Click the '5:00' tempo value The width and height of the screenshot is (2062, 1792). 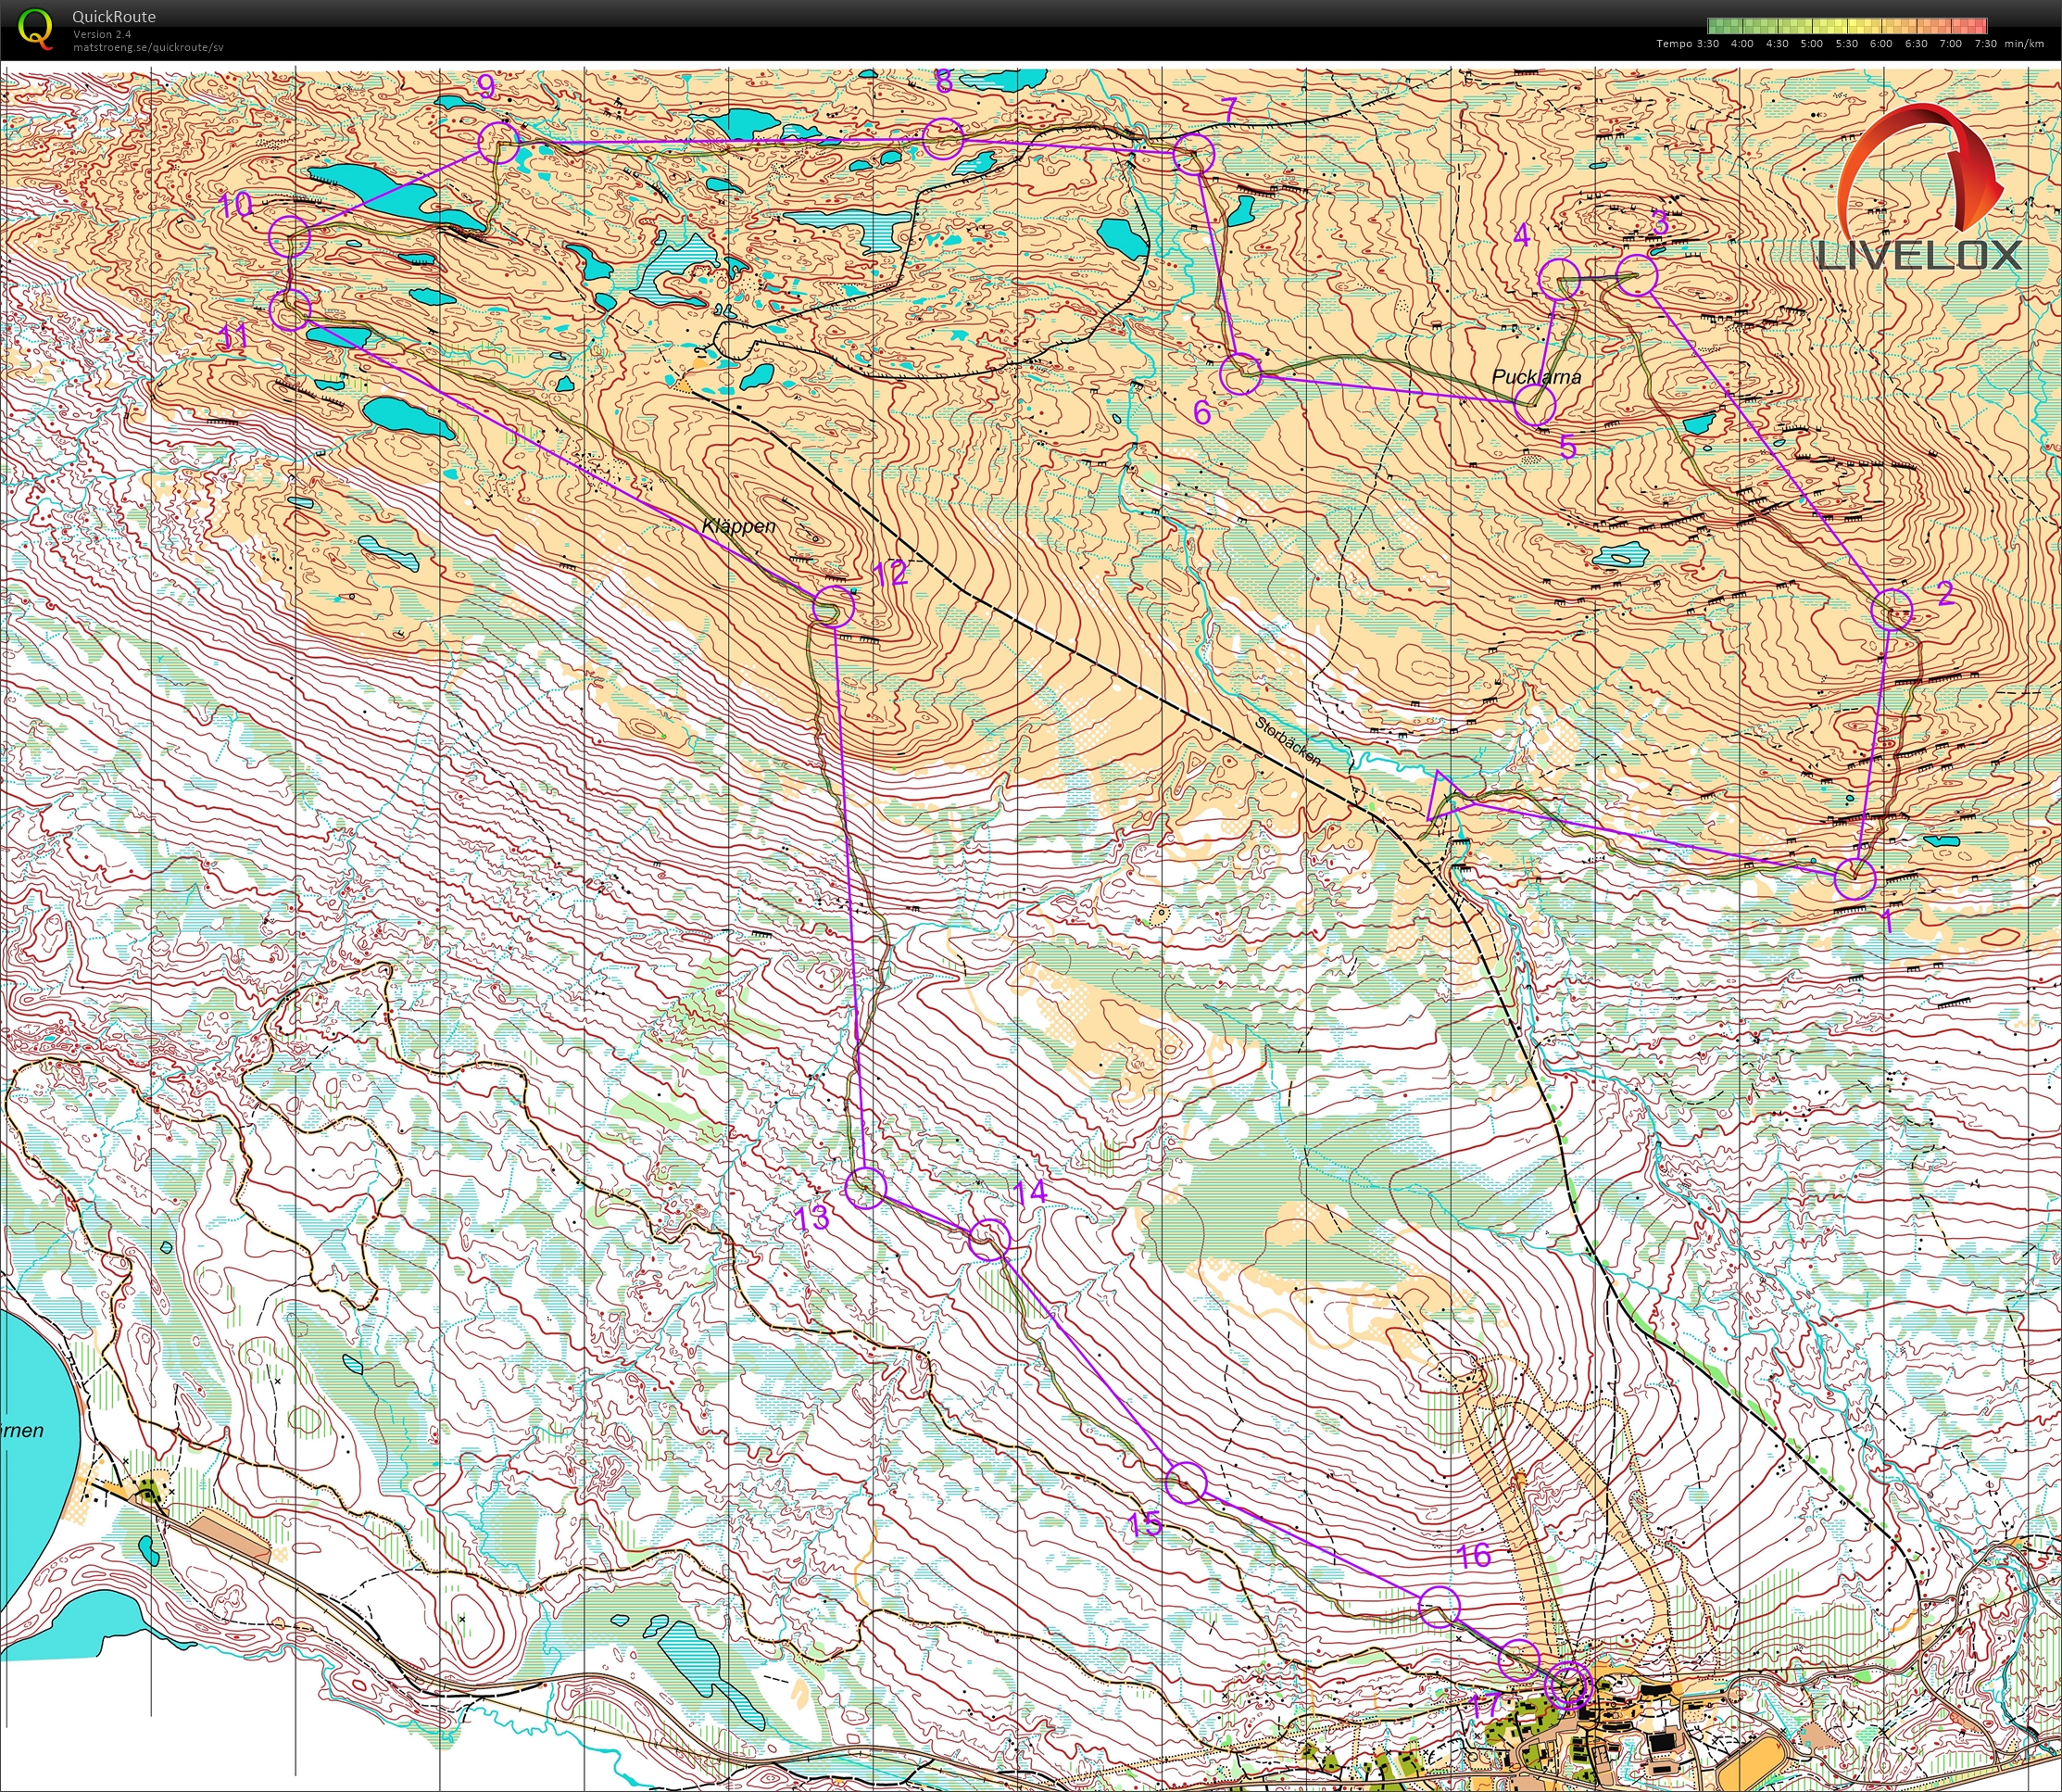tap(1812, 44)
